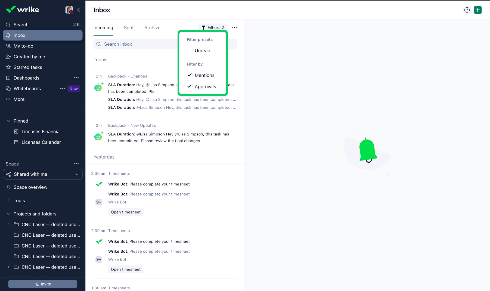Open Licenses Financial pinned item
490x291 pixels.
coord(43,132)
